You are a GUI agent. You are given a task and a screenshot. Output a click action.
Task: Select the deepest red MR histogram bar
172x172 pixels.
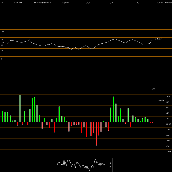(96, 134)
